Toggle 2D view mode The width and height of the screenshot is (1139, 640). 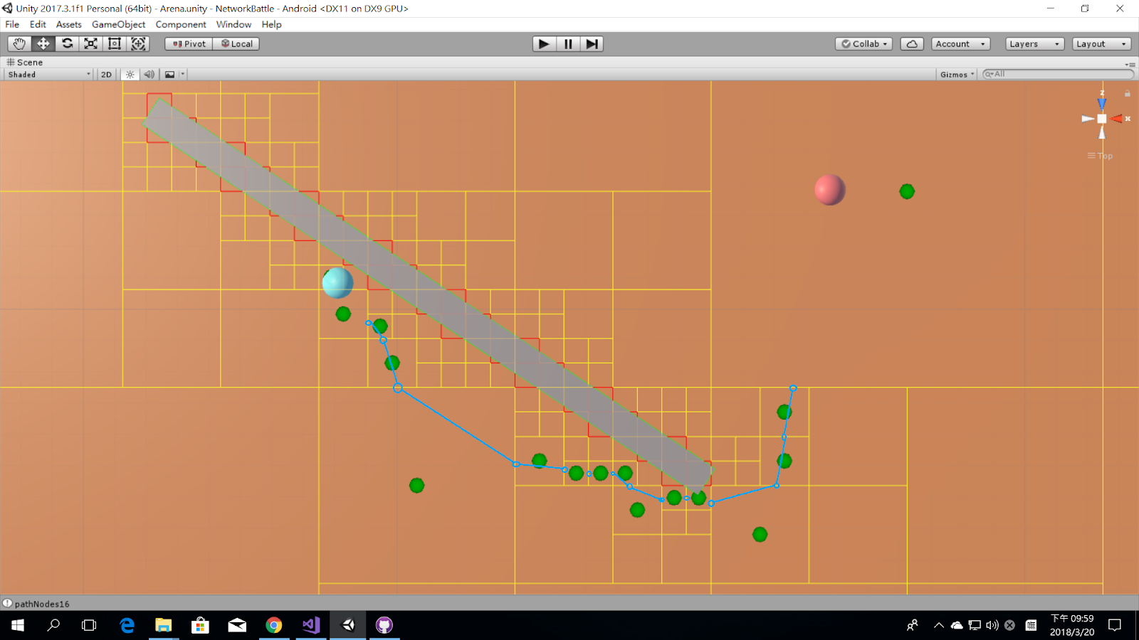(x=105, y=74)
